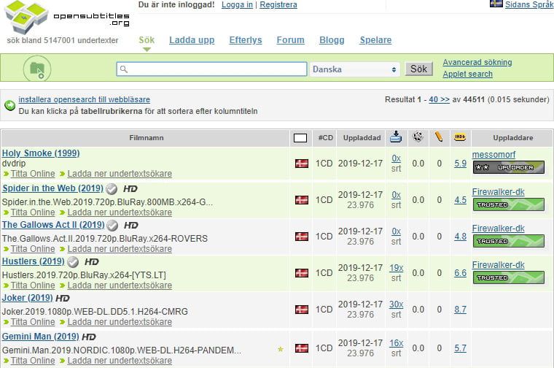Sort by Uppladdare column header
This screenshot has height=368, width=554.
(513, 138)
